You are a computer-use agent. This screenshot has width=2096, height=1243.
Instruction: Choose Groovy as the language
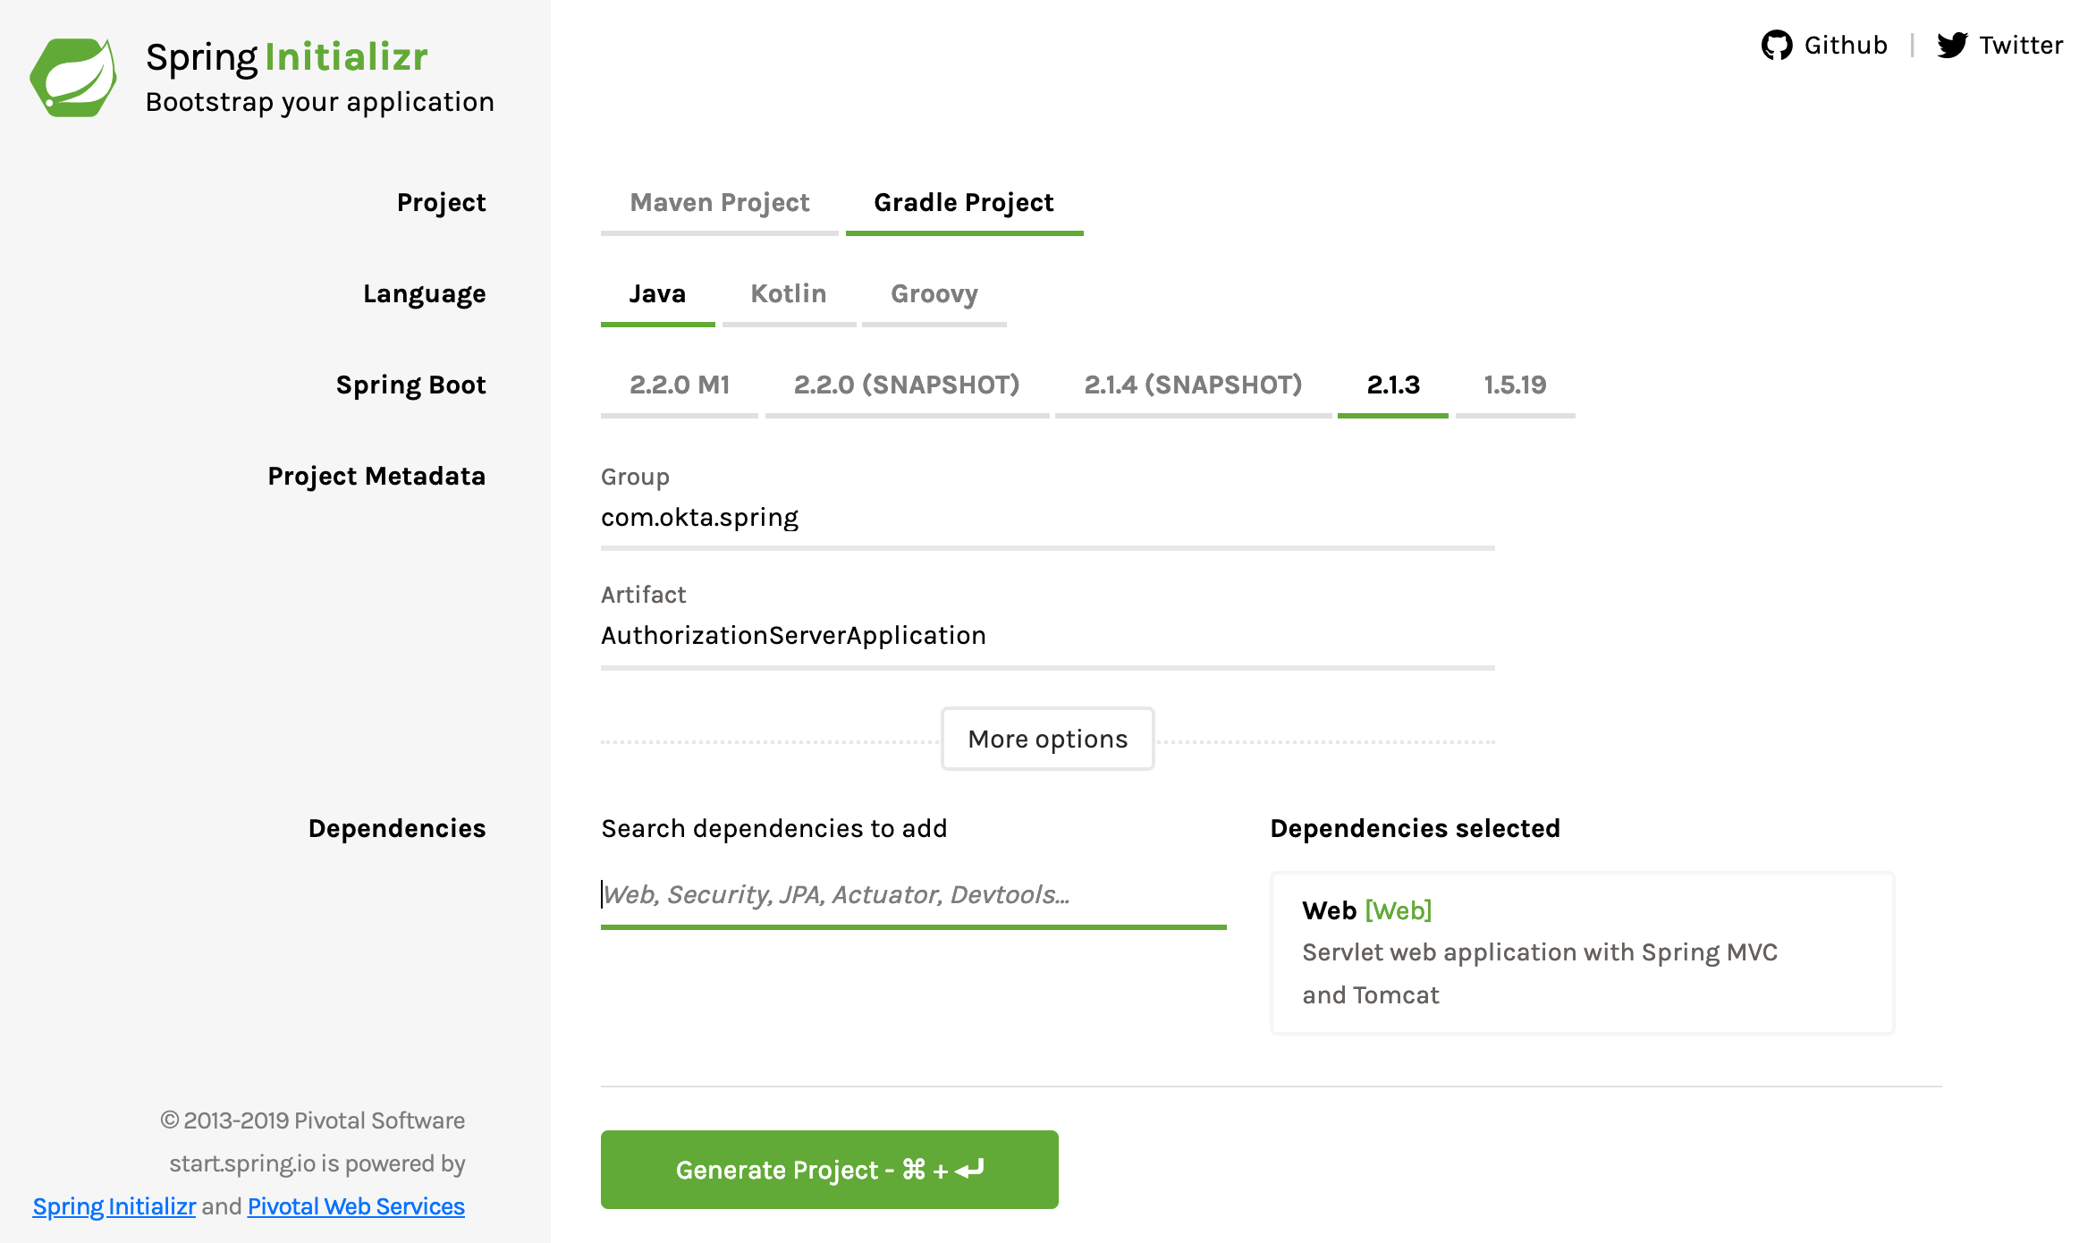(934, 294)
